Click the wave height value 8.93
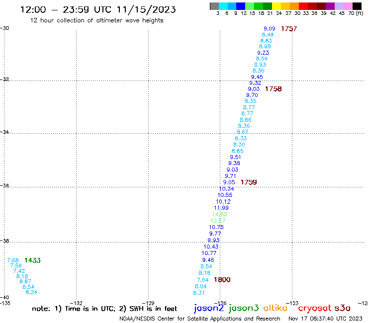The height and width of the screenshot is (323, 368). (260, 65)
